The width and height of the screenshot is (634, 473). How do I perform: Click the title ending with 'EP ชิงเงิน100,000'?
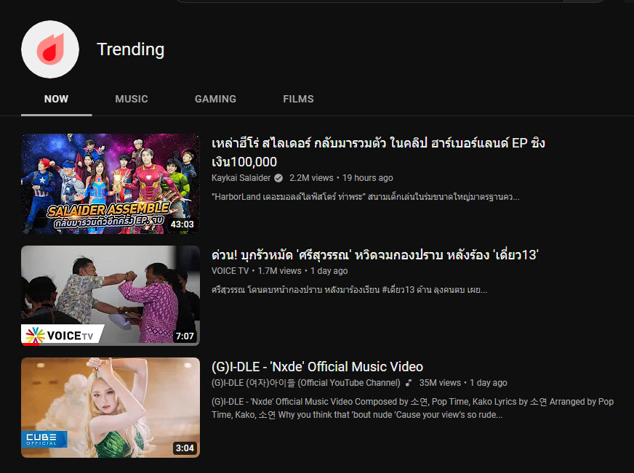point(378,153)
